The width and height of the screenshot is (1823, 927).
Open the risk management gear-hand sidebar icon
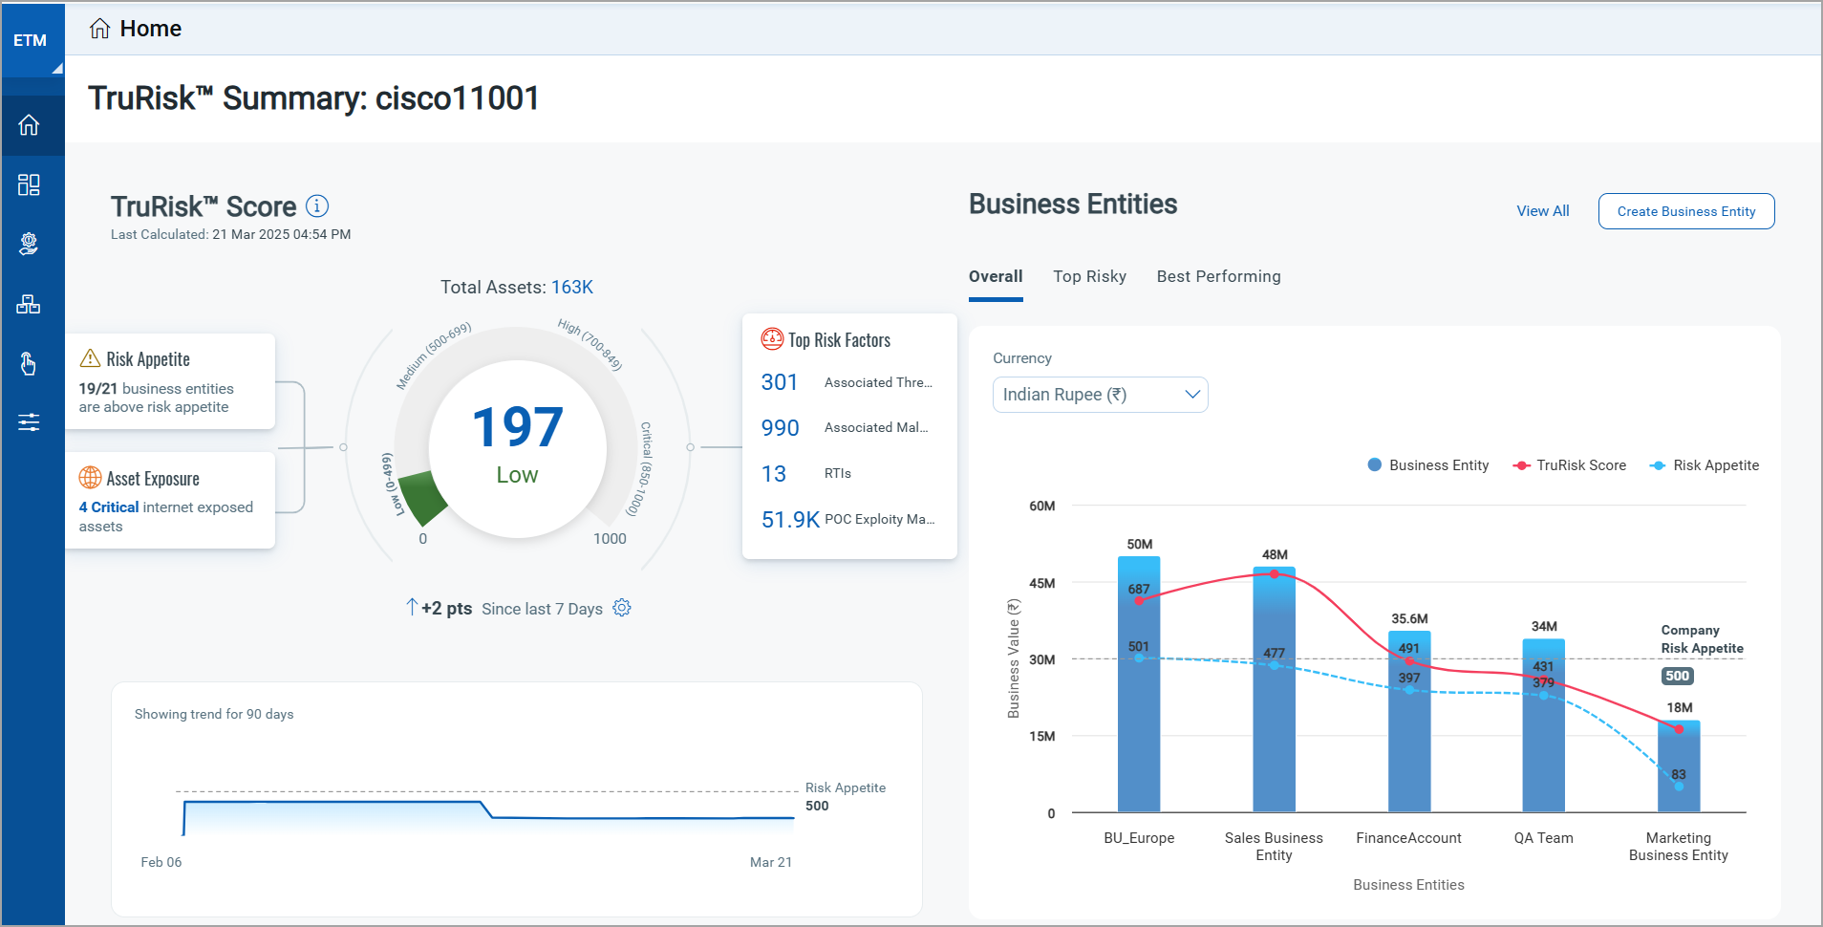pyautogui.click(x=29, y=244)
